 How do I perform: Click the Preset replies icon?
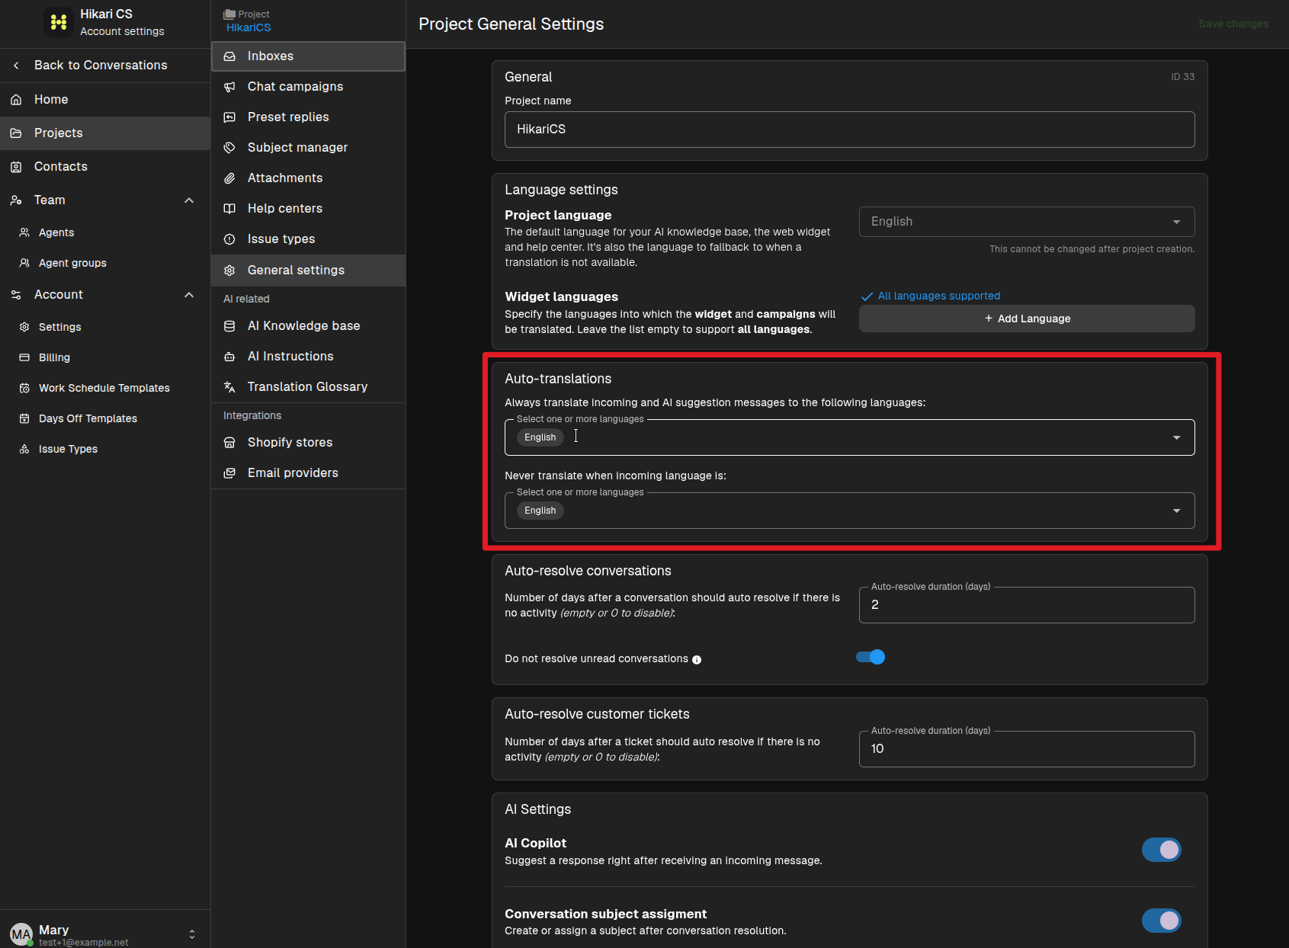point(229,117)
